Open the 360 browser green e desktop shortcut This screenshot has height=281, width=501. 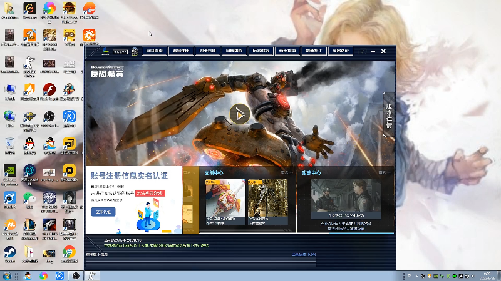(69, 254)
